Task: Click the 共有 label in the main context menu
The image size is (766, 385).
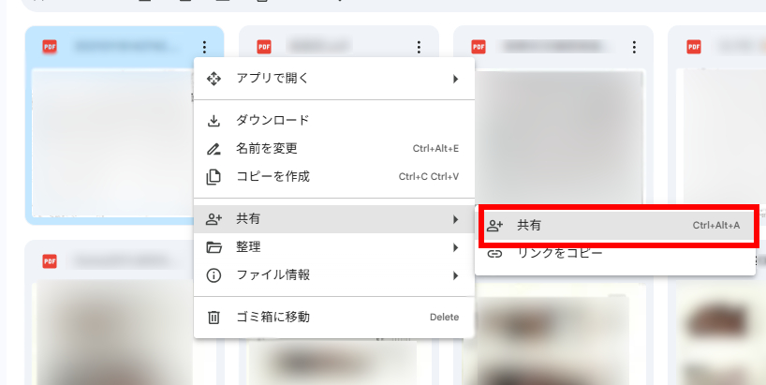Action: [x=248, y=219]
